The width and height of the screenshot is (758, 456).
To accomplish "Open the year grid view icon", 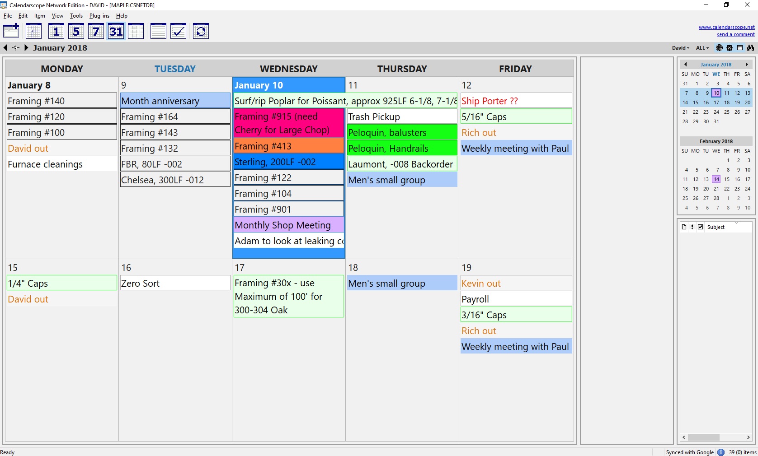I will (x=136, y=31).
